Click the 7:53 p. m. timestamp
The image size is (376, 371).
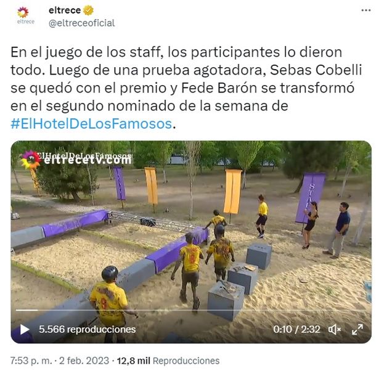pyautogui.click(x=31, y=361)
